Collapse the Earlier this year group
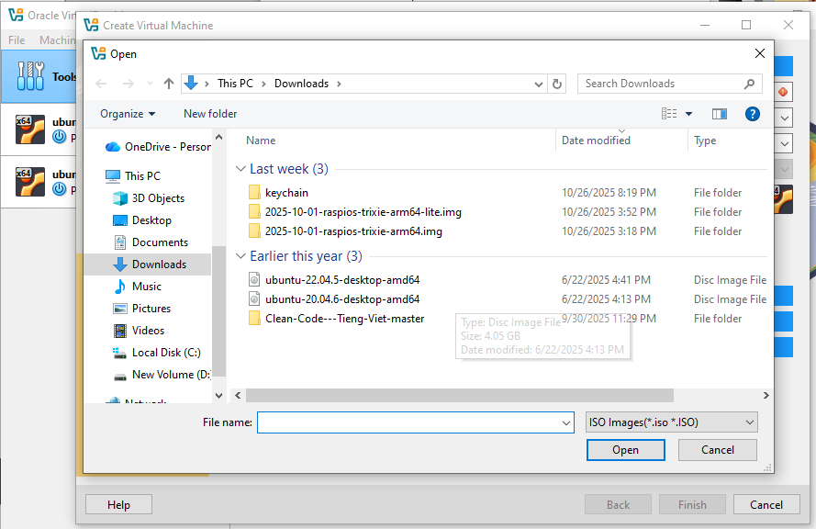Image resolution: width=816 pixels, height=529 pixels. pyautogui.click(x=240, y=256)
